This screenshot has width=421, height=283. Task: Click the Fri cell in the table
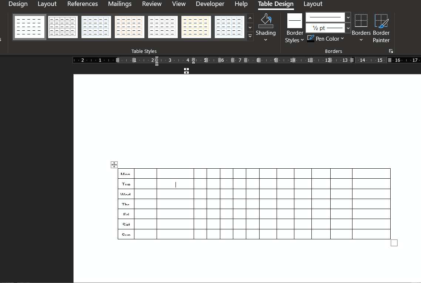126,214
